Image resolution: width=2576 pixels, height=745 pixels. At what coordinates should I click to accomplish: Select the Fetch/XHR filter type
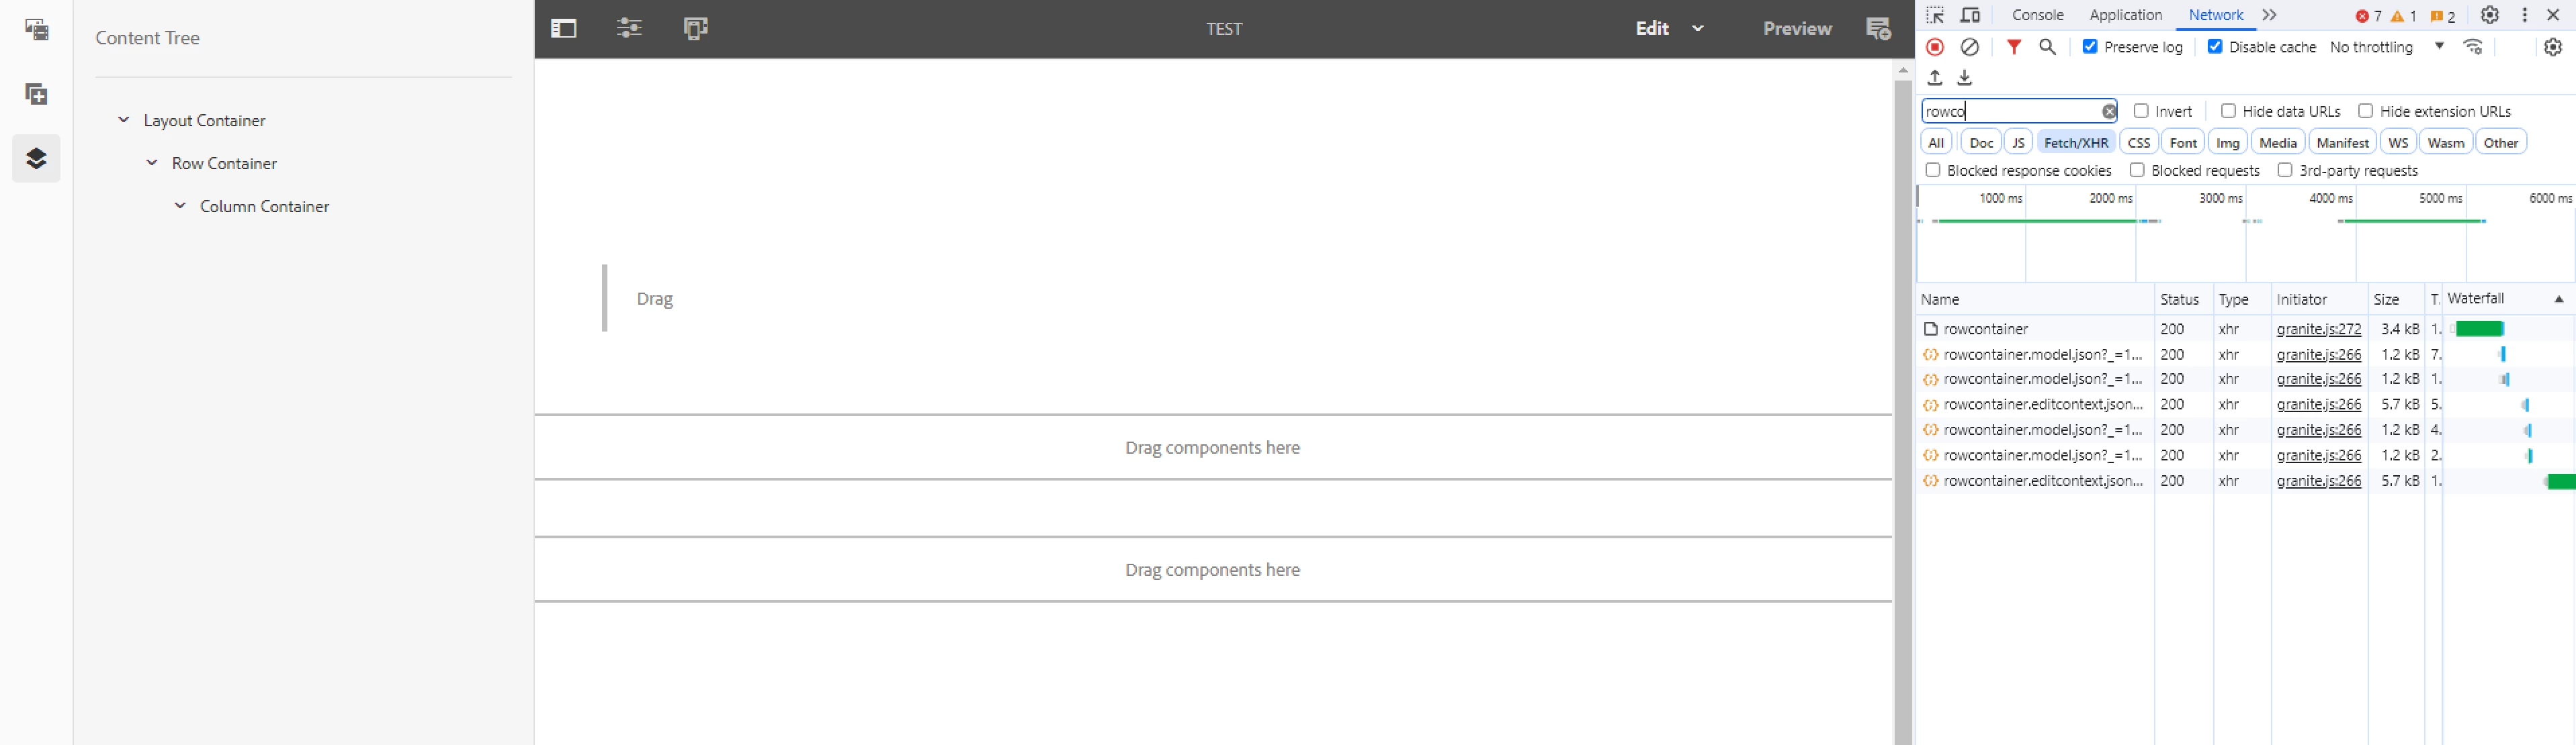click(x=2075, y=143)
